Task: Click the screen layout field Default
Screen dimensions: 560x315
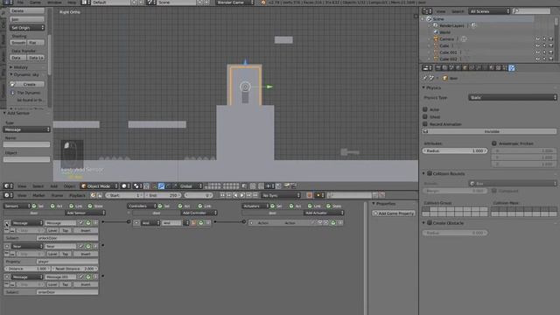Action: (110, 2)
